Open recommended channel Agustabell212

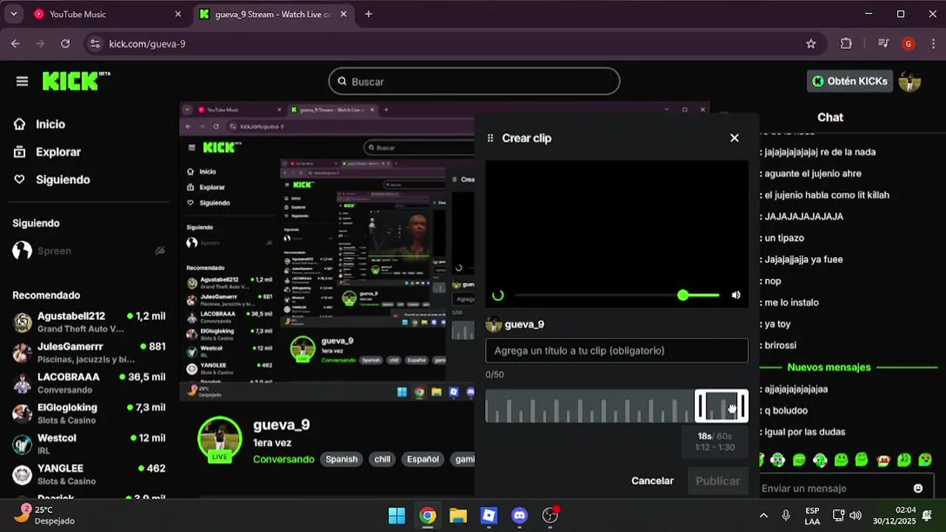89,322
